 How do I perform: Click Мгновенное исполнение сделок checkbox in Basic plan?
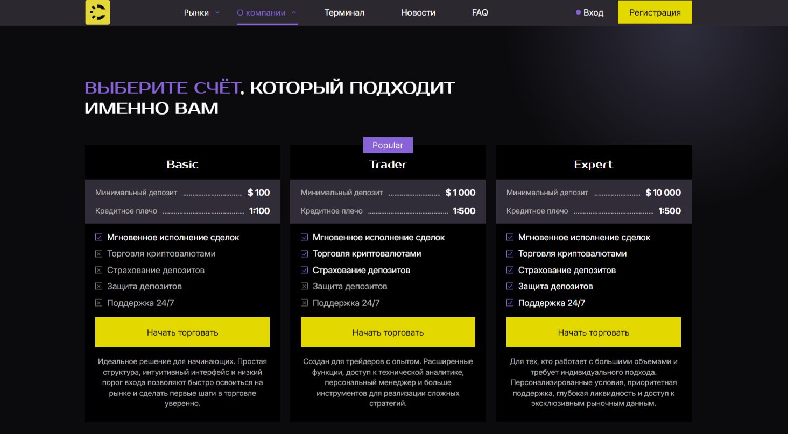point(99,237)
